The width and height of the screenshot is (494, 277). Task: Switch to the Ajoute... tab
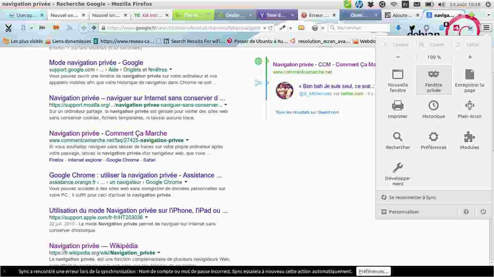point(402,15)
